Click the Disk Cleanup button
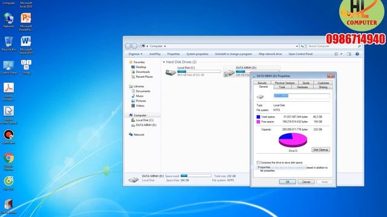The image size is (387, 217). coord(320,149)
